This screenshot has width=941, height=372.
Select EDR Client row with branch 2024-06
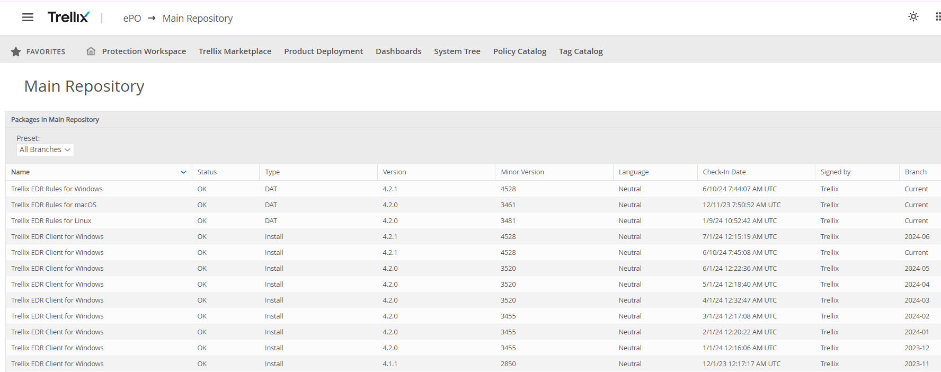473,236
